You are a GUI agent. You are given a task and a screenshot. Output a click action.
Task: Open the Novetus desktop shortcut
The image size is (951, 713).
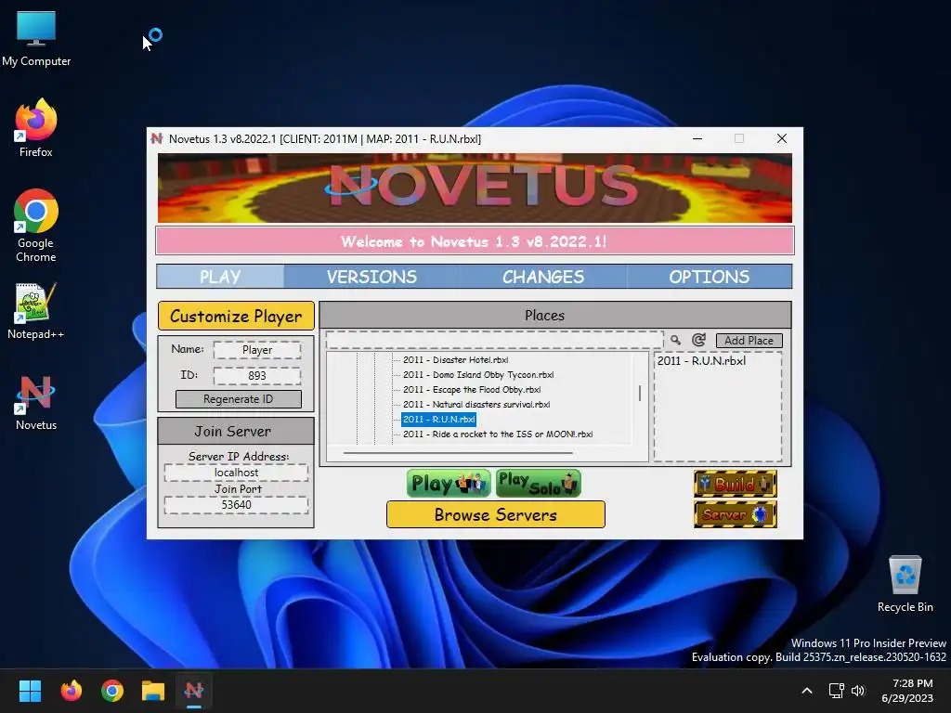36,403
